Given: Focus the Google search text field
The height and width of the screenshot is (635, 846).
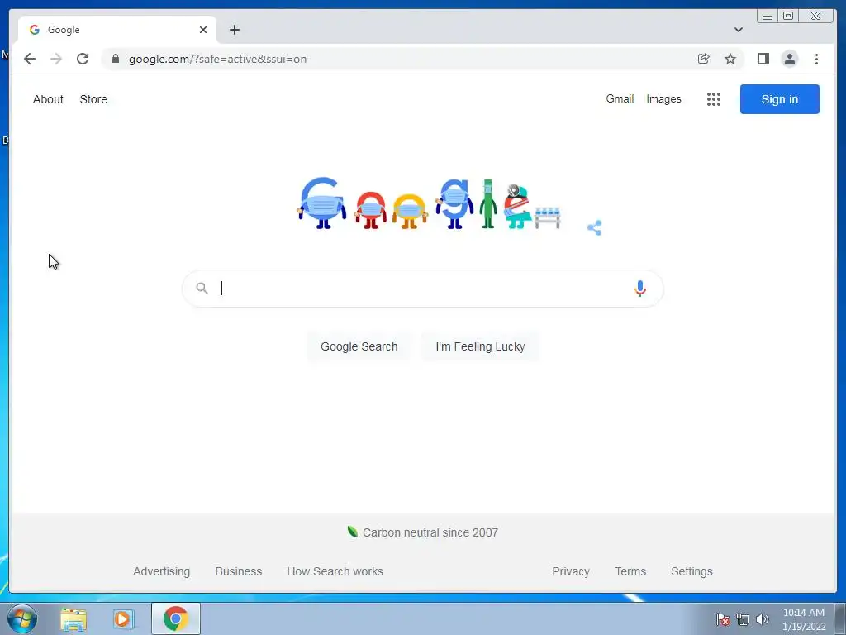Looking at the screenshot, I should [x=423, y=289].
